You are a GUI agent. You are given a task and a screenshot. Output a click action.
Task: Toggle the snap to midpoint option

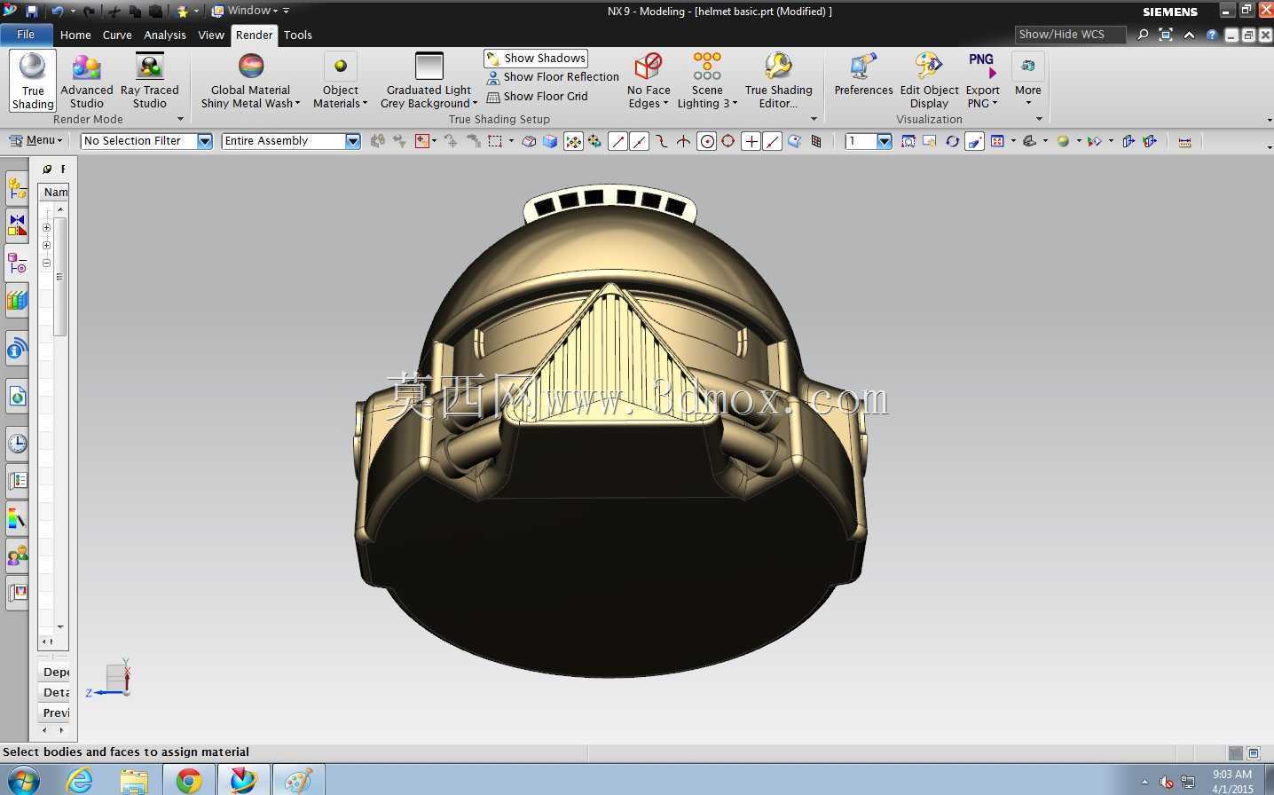(640, 141)
